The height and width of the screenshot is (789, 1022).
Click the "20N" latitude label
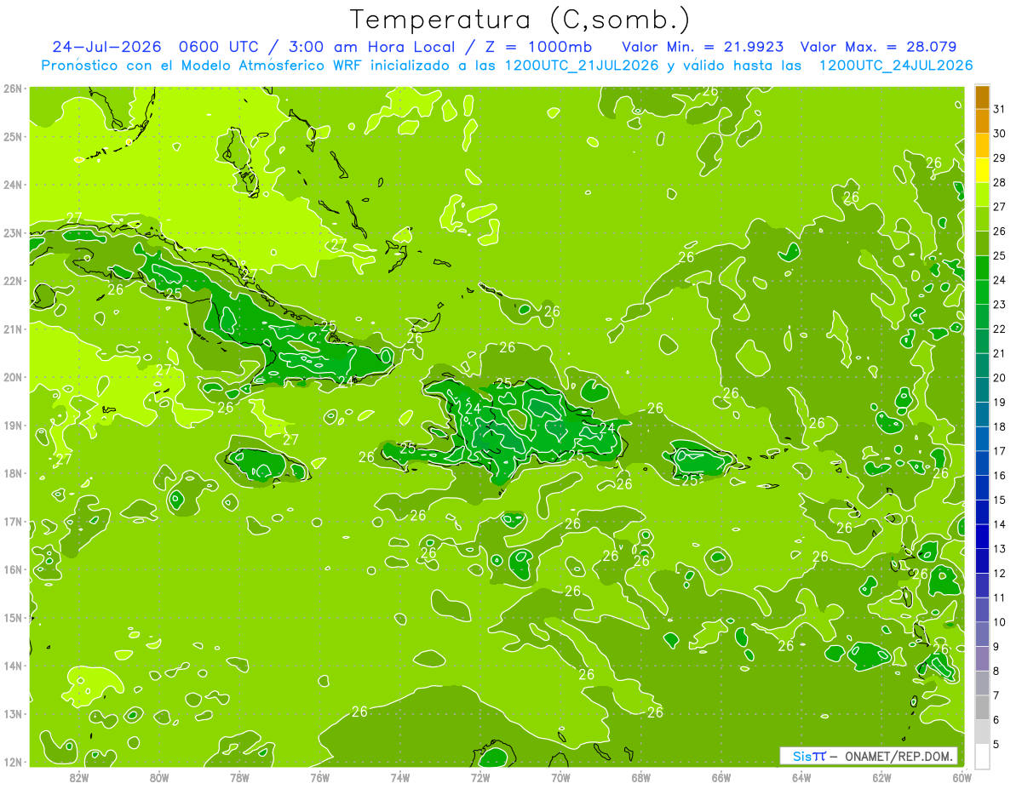click(x=13, y=377)
